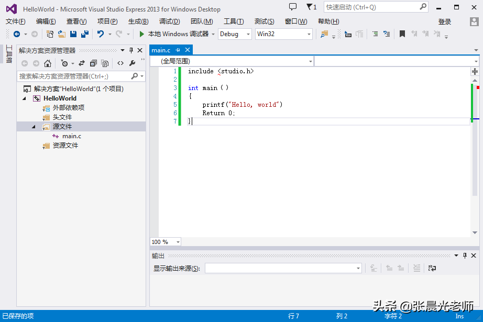Select main.c in the Solution Explorer tree

pos(71,136)
